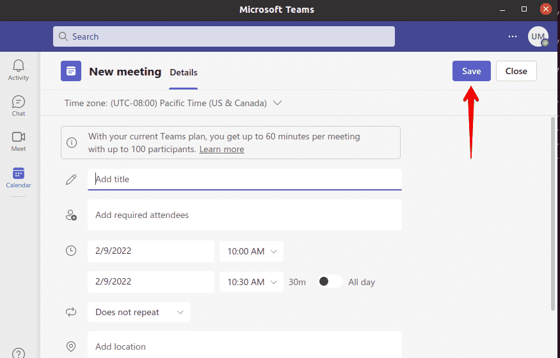
Task: Minimize the Microsoft Teams window
Action: pos(502,10)
